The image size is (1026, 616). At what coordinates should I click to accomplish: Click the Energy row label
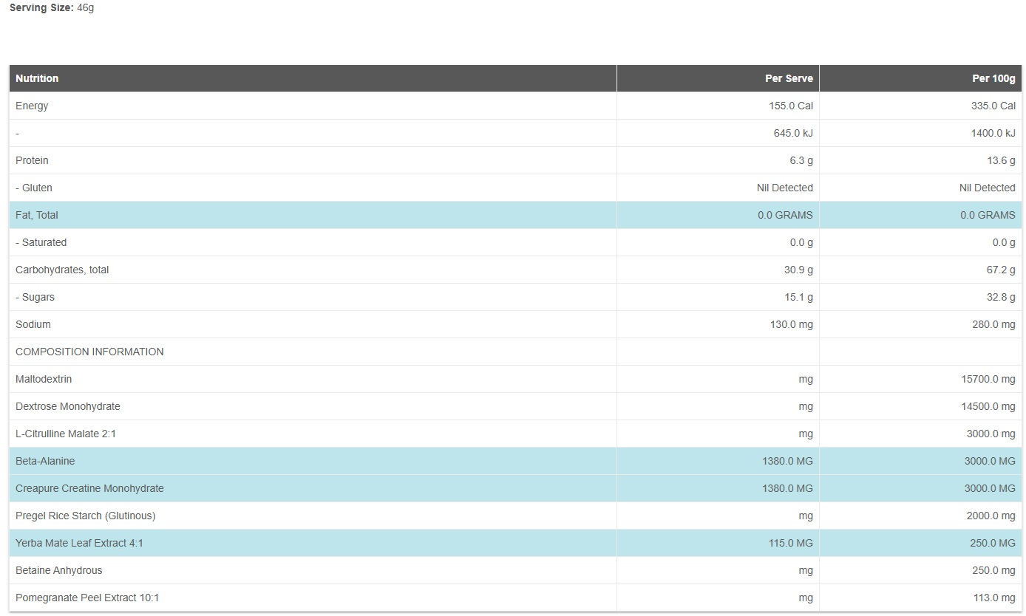click(x=32, y=106)
